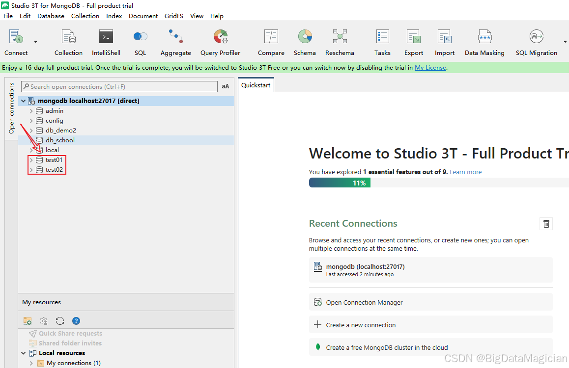Open the Query Profiler tool

[x=220, y=42]
